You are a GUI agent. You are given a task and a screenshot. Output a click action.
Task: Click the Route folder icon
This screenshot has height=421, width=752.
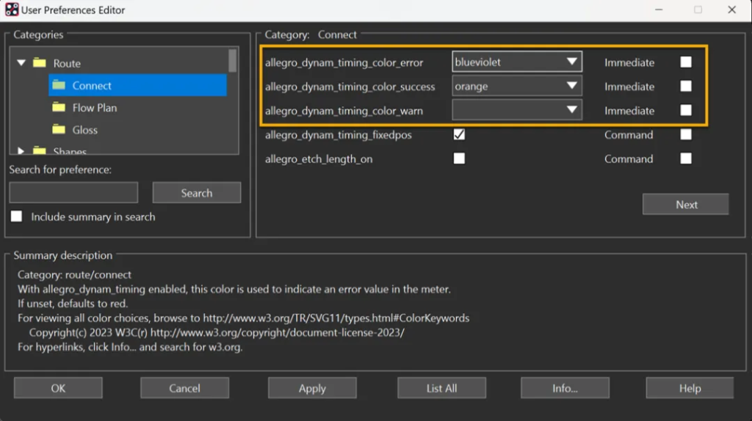pyautogui.click(x=40, y=64)
